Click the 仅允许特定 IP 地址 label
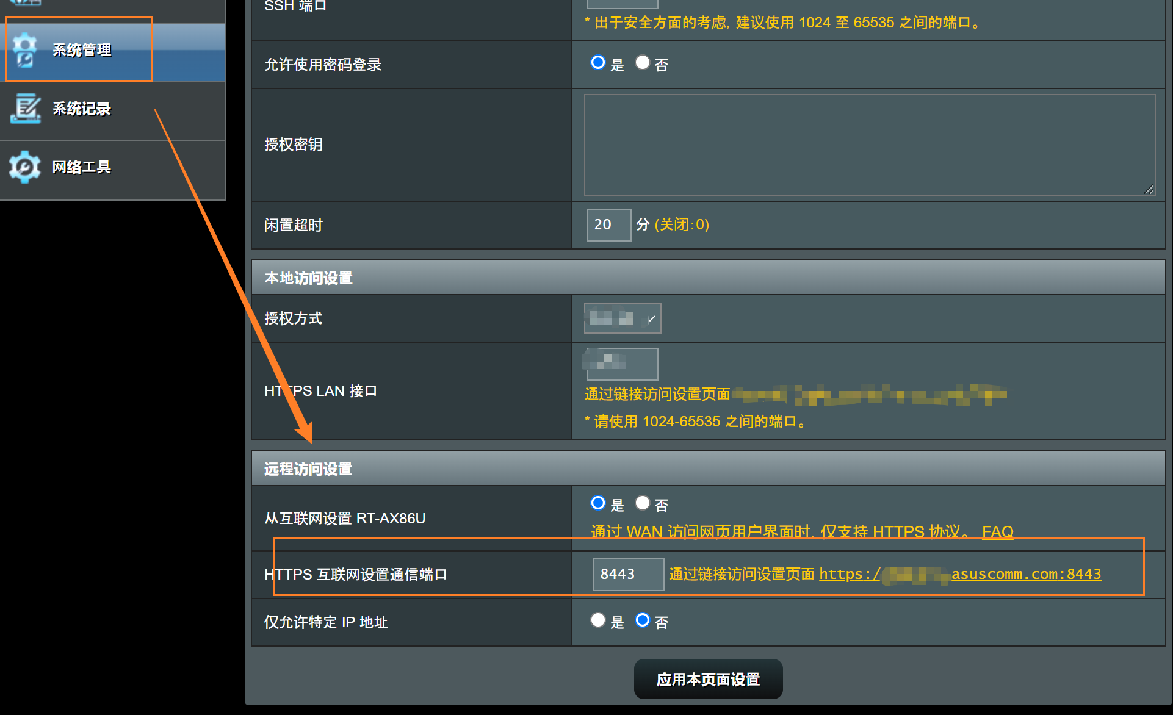1173x715 pixels. click(x=326, y=622)
